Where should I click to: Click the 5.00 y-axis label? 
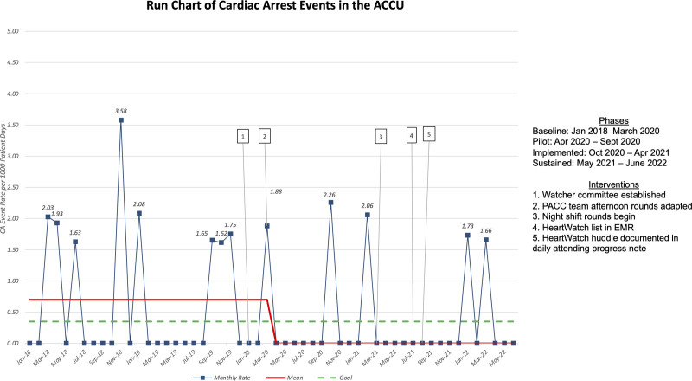(14, 32)
